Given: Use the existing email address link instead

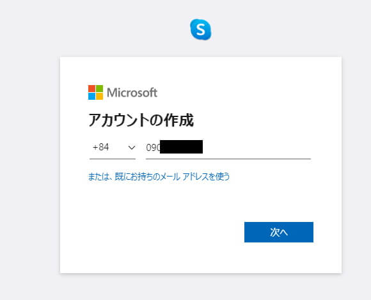Looking at the screenshot, I should pyautogui.click(x=159, y=177).
